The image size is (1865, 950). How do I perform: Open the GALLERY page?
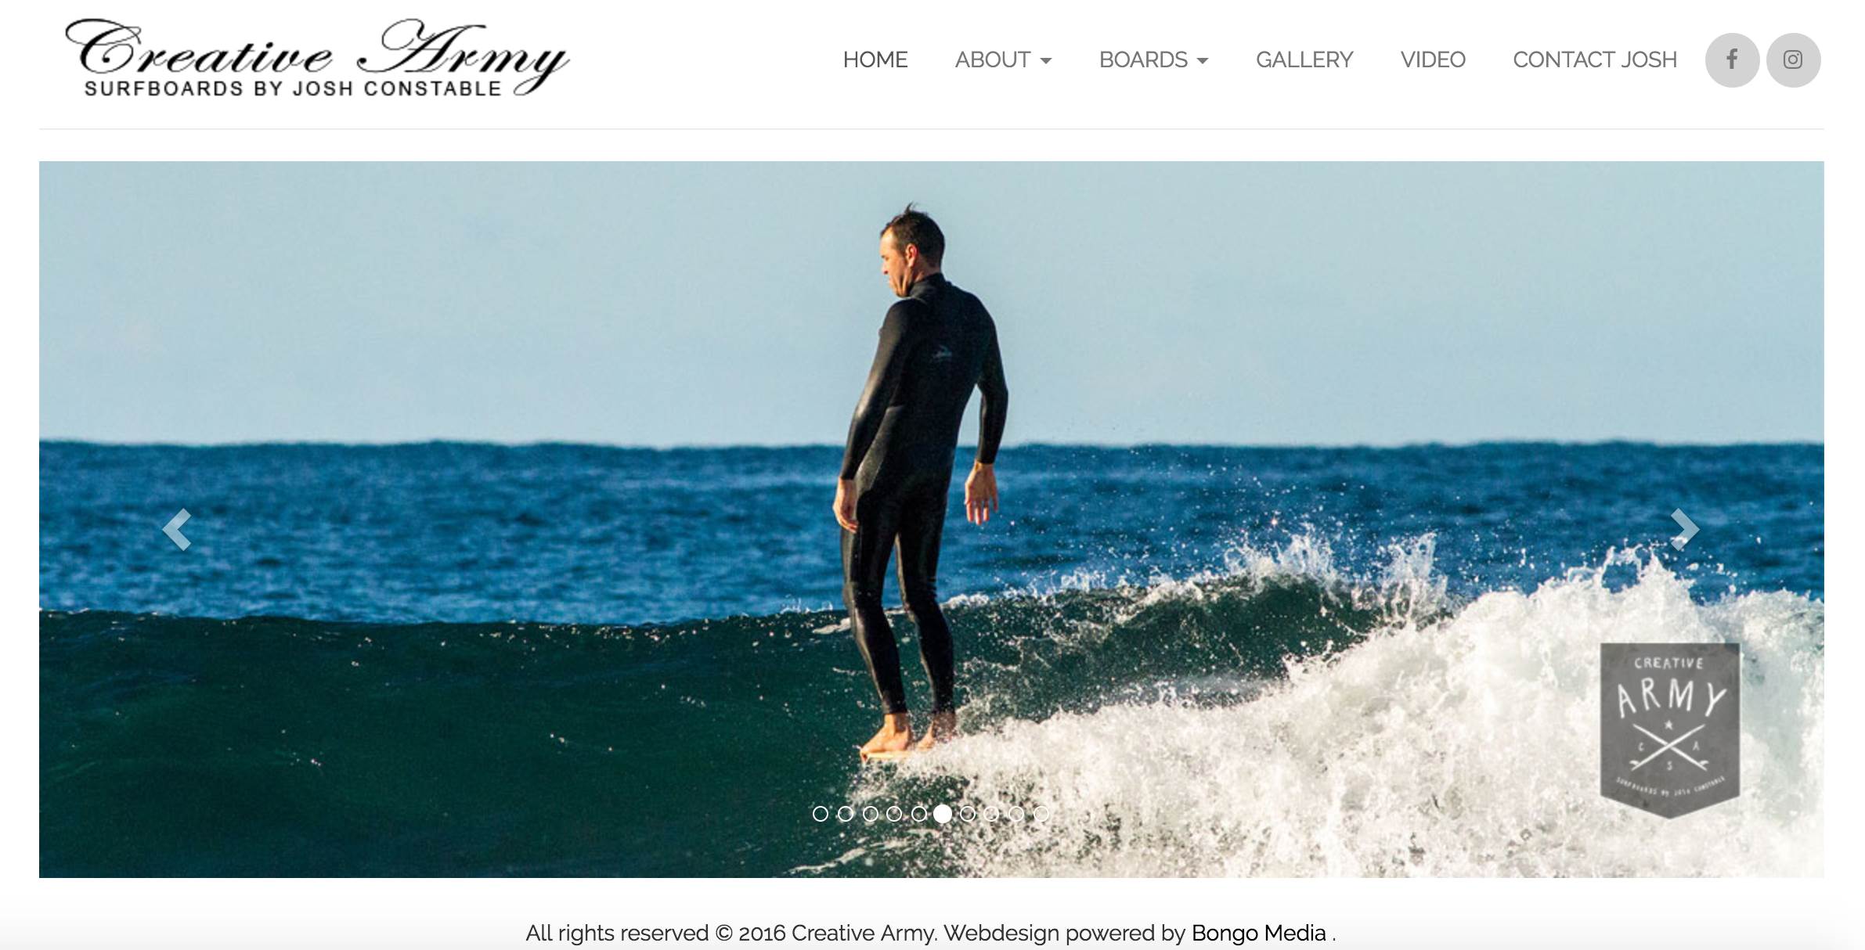(1304, 59)
